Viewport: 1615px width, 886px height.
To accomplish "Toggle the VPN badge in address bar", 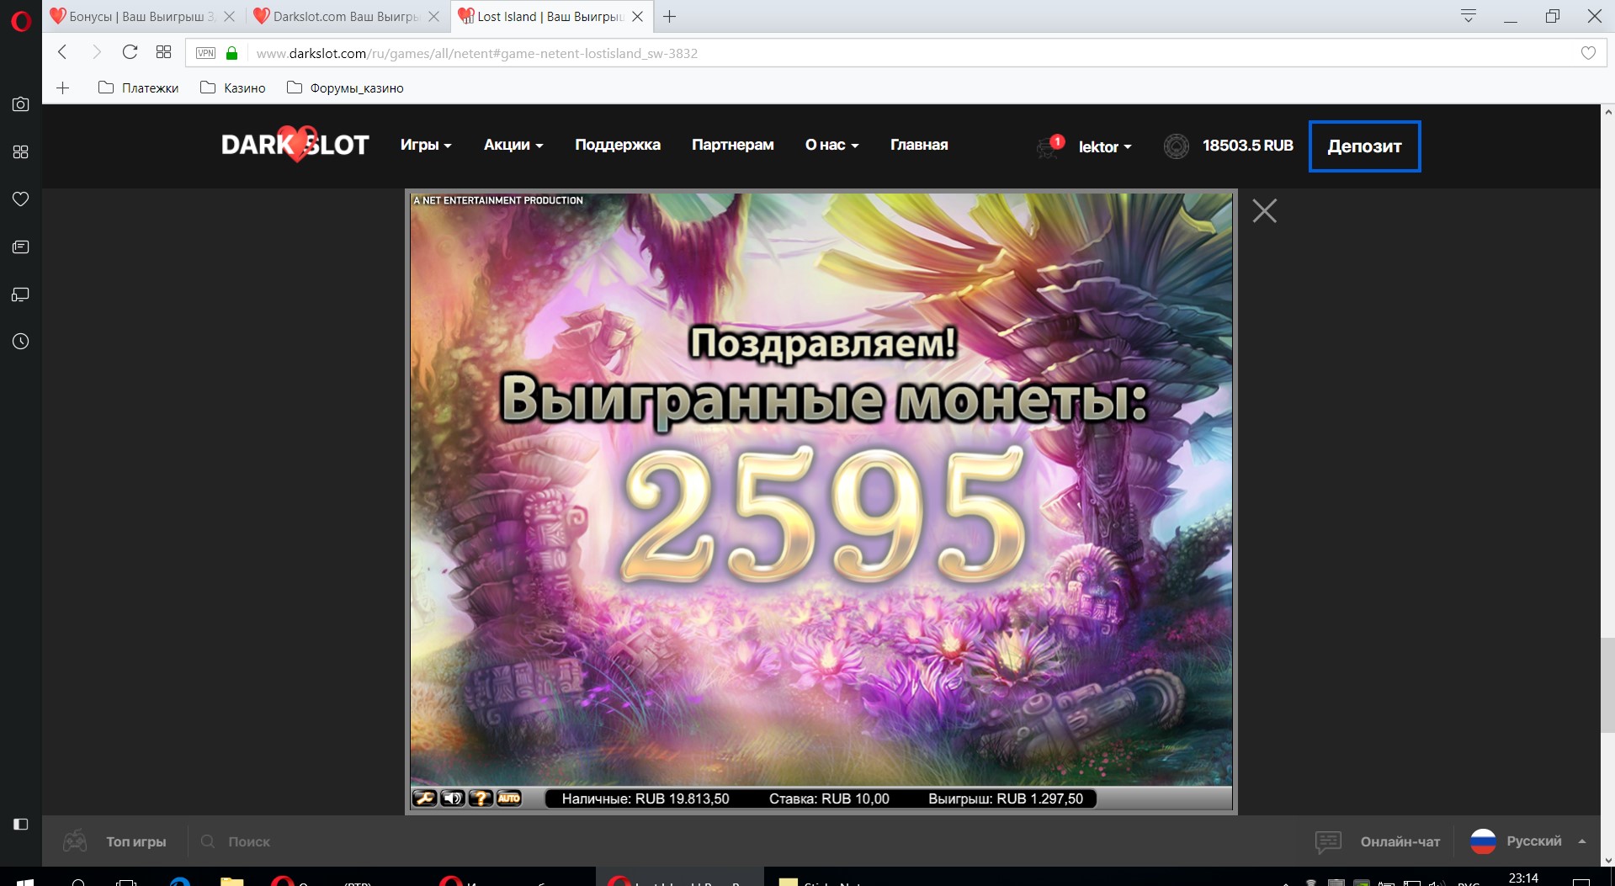I will click(205, 53).
